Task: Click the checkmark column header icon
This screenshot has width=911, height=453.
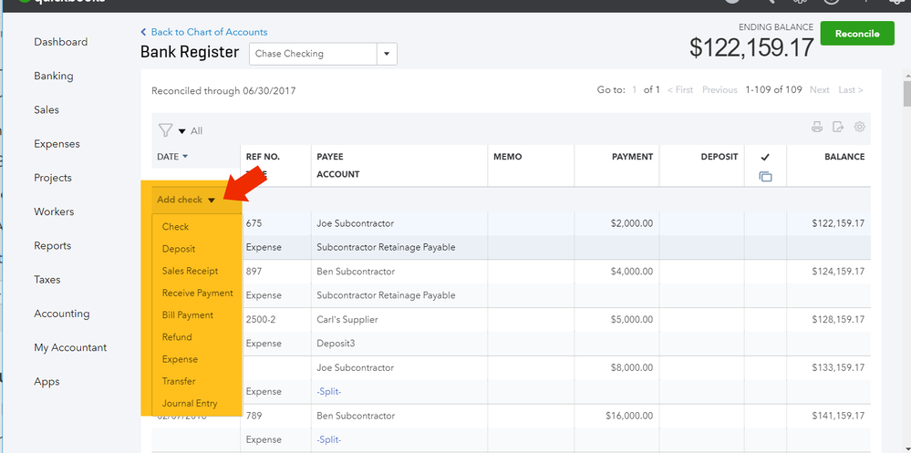Action: point(765,157)
